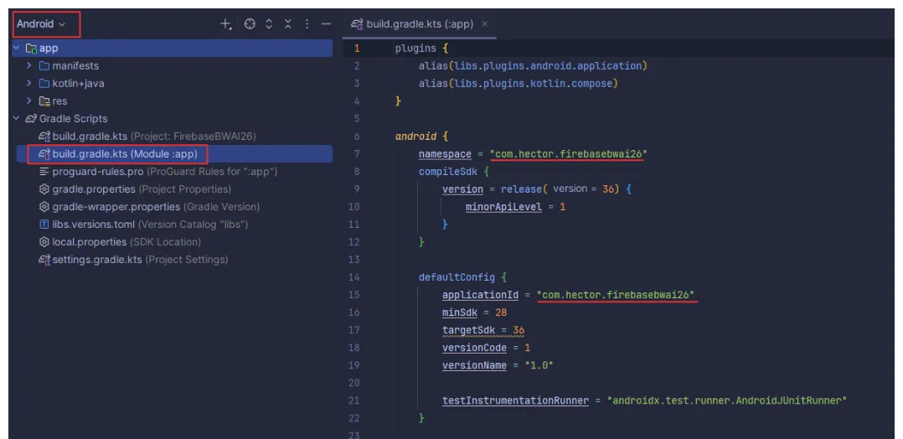Viewport: 903px width, 439px height.
Task: Collapse the app module node
Action: [17, 49]
